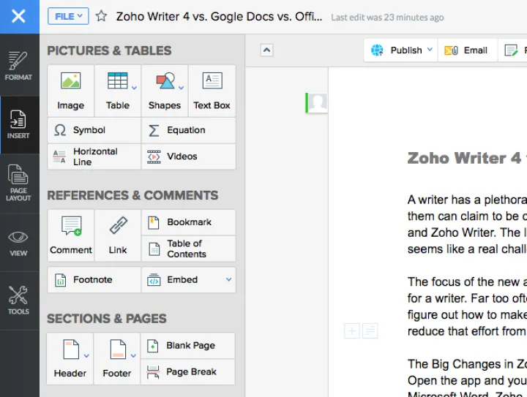Open the Equation editor

click(x=188, y=130)
